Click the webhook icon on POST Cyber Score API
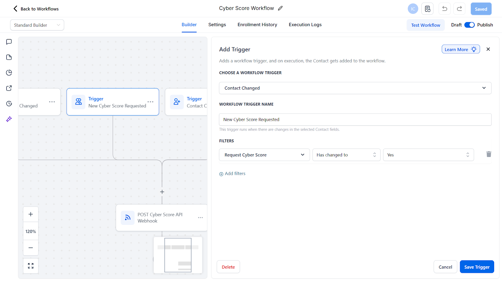The image size is (502, 282). (x=128, y=218)
